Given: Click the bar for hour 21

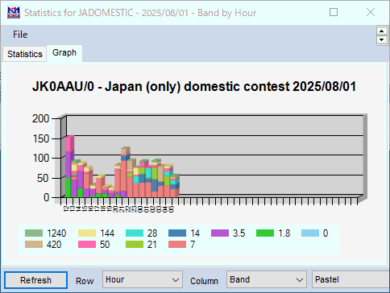Looking at the screenshot, I should 124,172.
